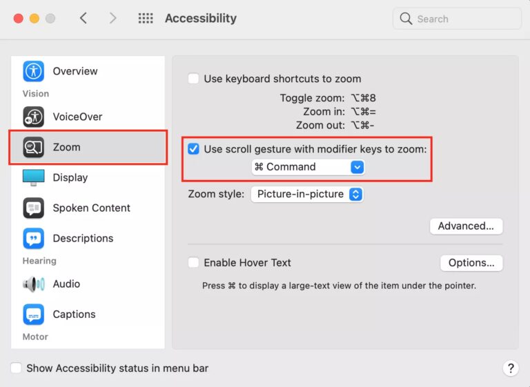The height and width of the screenshot is (387, 530).
Task: Open the Command modifier key dropdown
Action: [x=308, y=167]
